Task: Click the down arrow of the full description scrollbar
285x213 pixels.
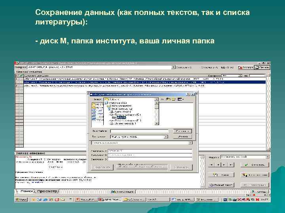Action: click(x=202, y=187)
